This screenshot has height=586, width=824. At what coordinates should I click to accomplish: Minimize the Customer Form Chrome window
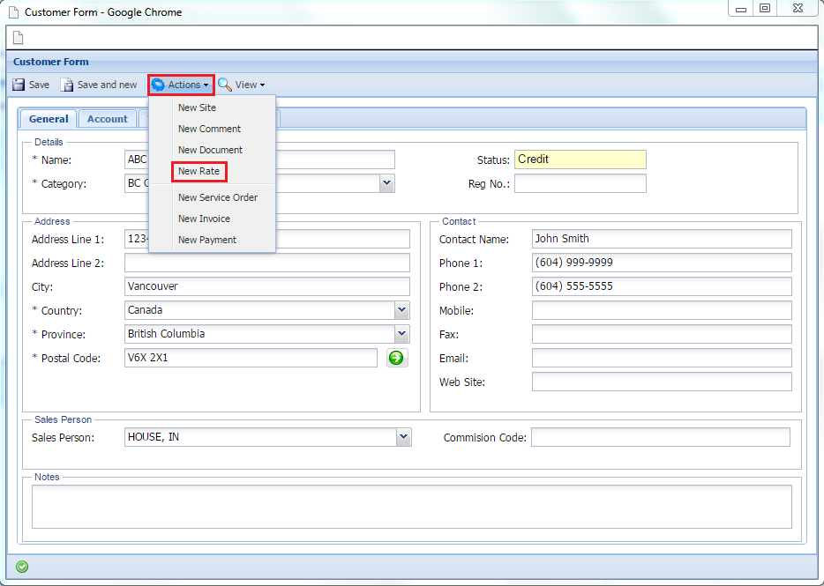click(x=741, y=9)
